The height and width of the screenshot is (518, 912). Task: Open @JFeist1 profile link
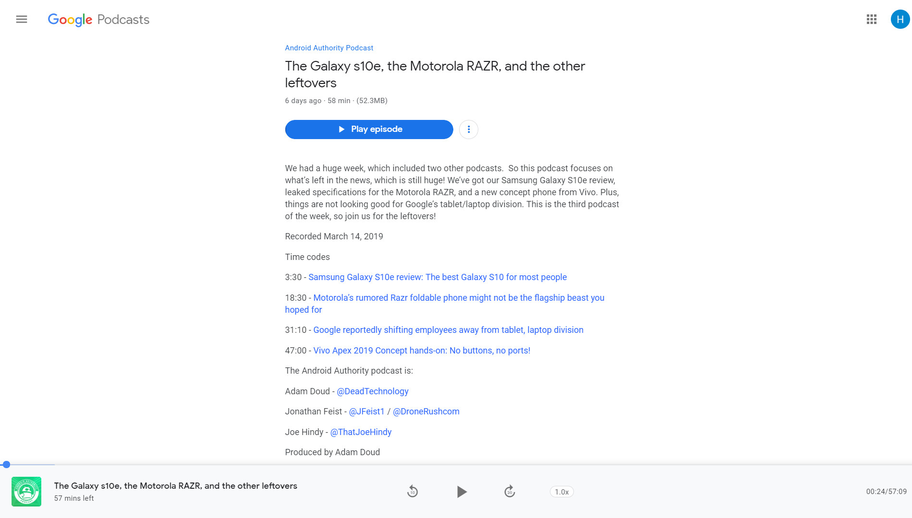tap(366, 412)
